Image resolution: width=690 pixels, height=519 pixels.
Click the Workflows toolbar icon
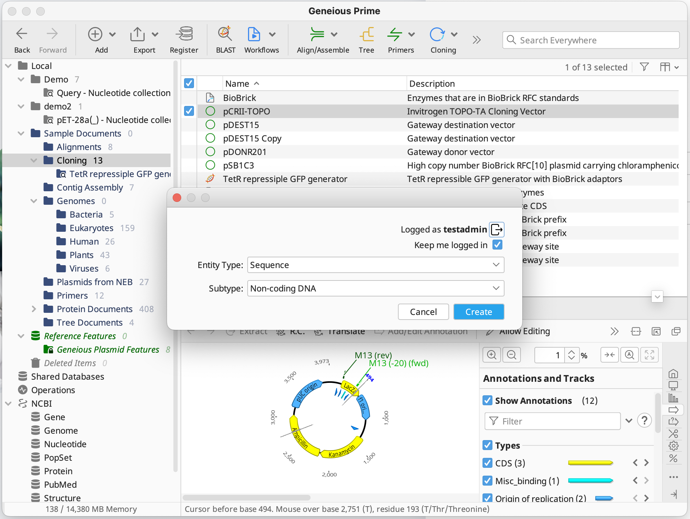pos(254,39)
